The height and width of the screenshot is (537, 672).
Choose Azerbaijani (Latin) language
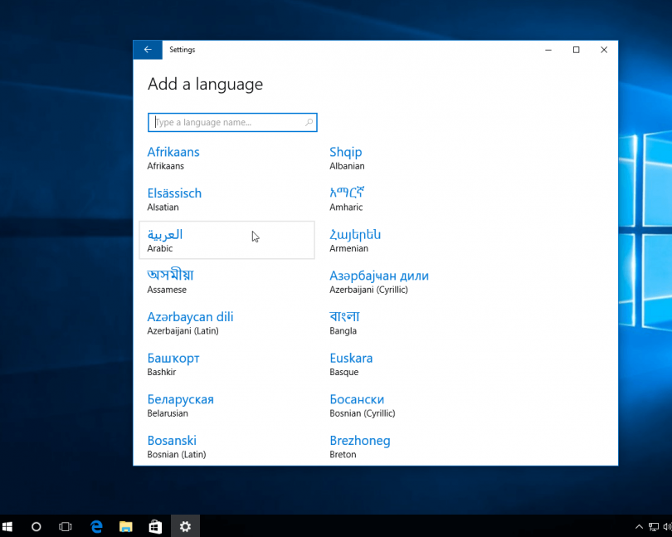click(190, 322)
